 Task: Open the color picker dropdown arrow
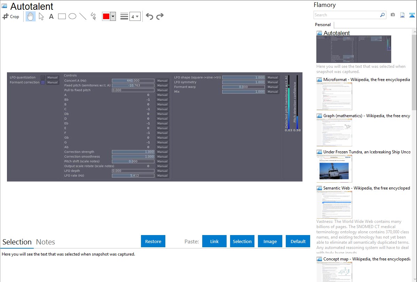pyautogui.click(x=113, y=16)
